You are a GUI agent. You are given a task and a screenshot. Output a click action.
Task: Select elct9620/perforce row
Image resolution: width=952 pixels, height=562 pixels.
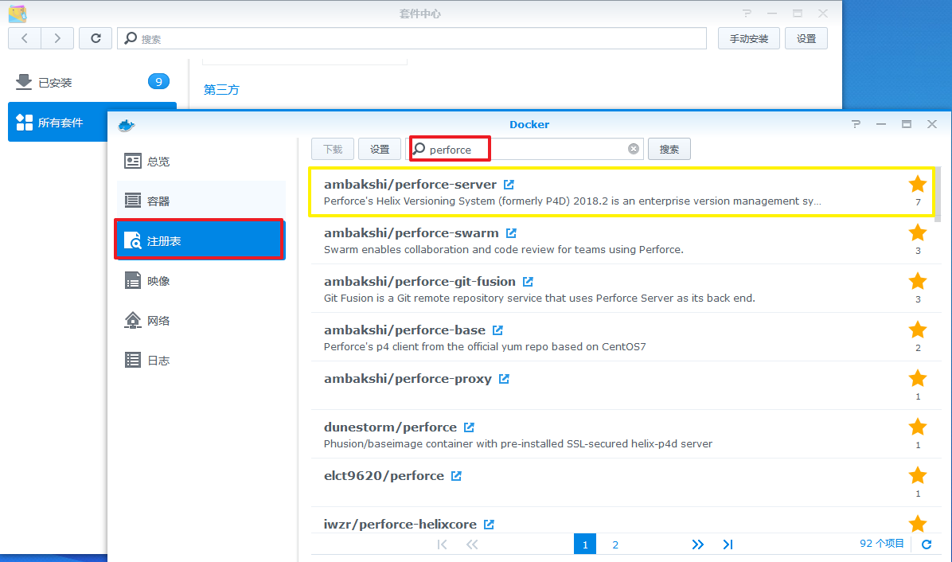(x=622, y=483)
